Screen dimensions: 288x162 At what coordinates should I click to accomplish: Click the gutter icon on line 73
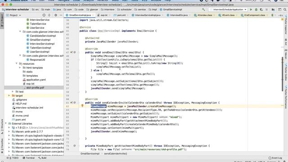coord(75,146)
